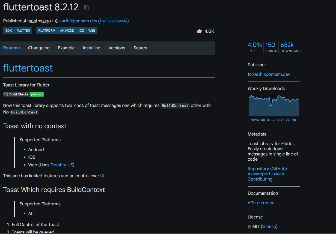Click the ANDROID platform tag
Screen dimensions: 336x234
(67, 31)
